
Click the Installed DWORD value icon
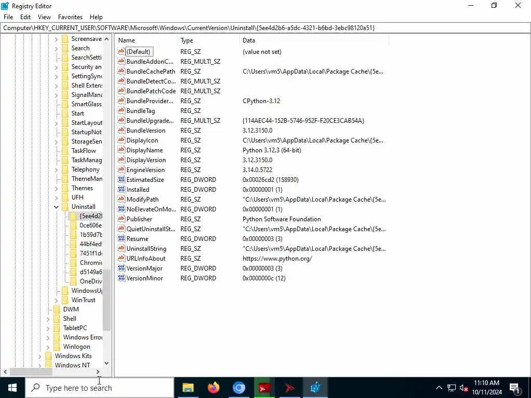121,189
